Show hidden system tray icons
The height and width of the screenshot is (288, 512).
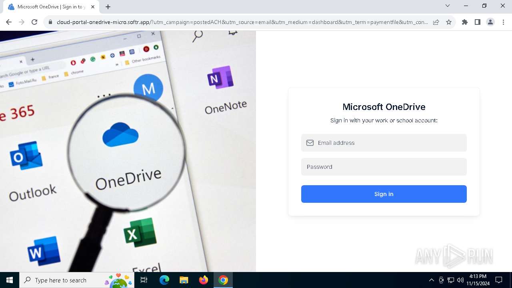coord(432,280)
